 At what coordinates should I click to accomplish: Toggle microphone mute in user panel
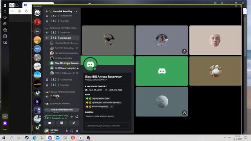[x=67, y=131]
